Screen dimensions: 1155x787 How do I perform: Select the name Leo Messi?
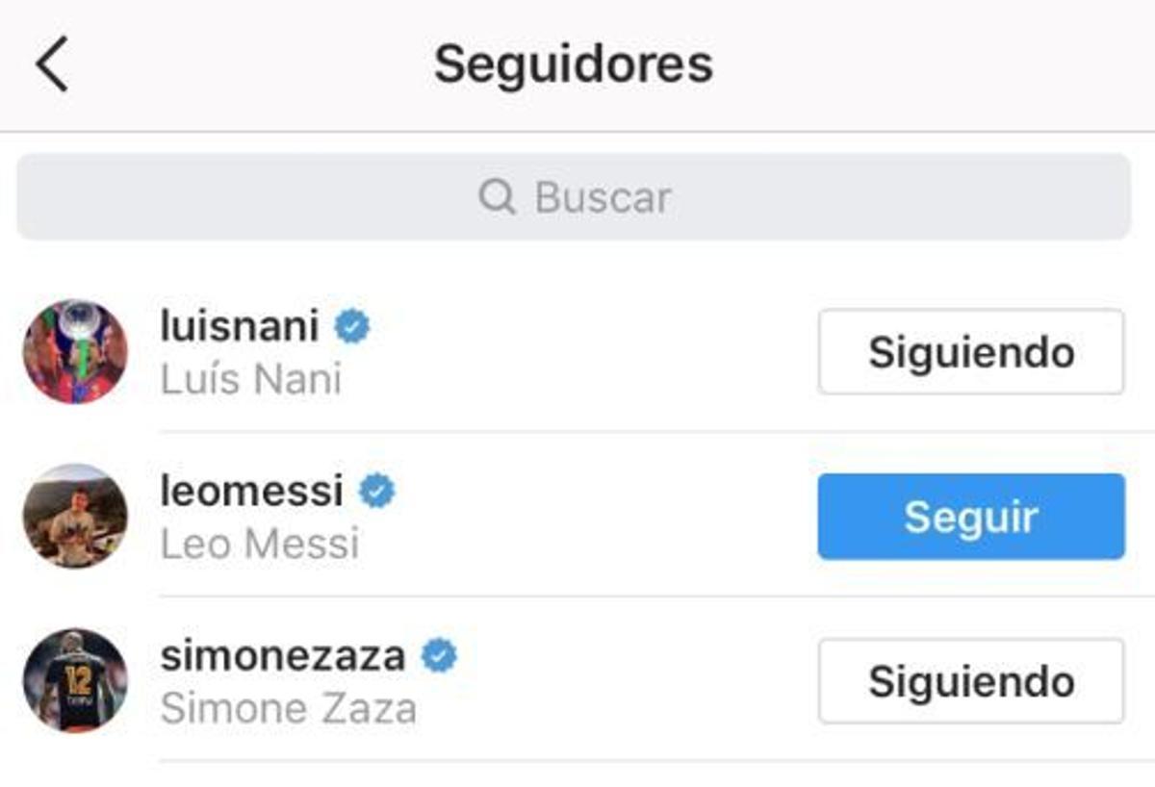coord(260,544)
